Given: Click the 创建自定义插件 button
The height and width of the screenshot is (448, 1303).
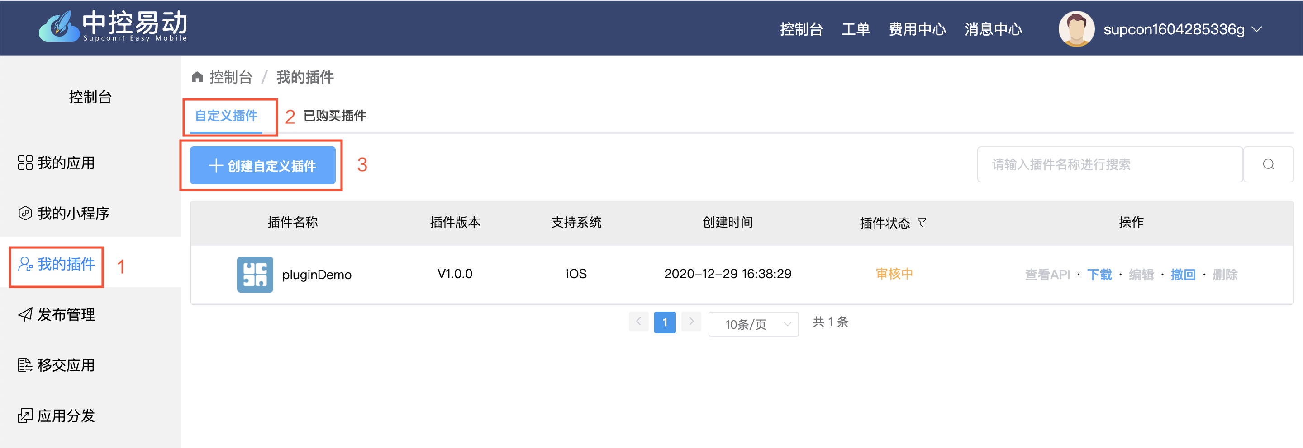Looking at the screenshot, I should 262,165.
